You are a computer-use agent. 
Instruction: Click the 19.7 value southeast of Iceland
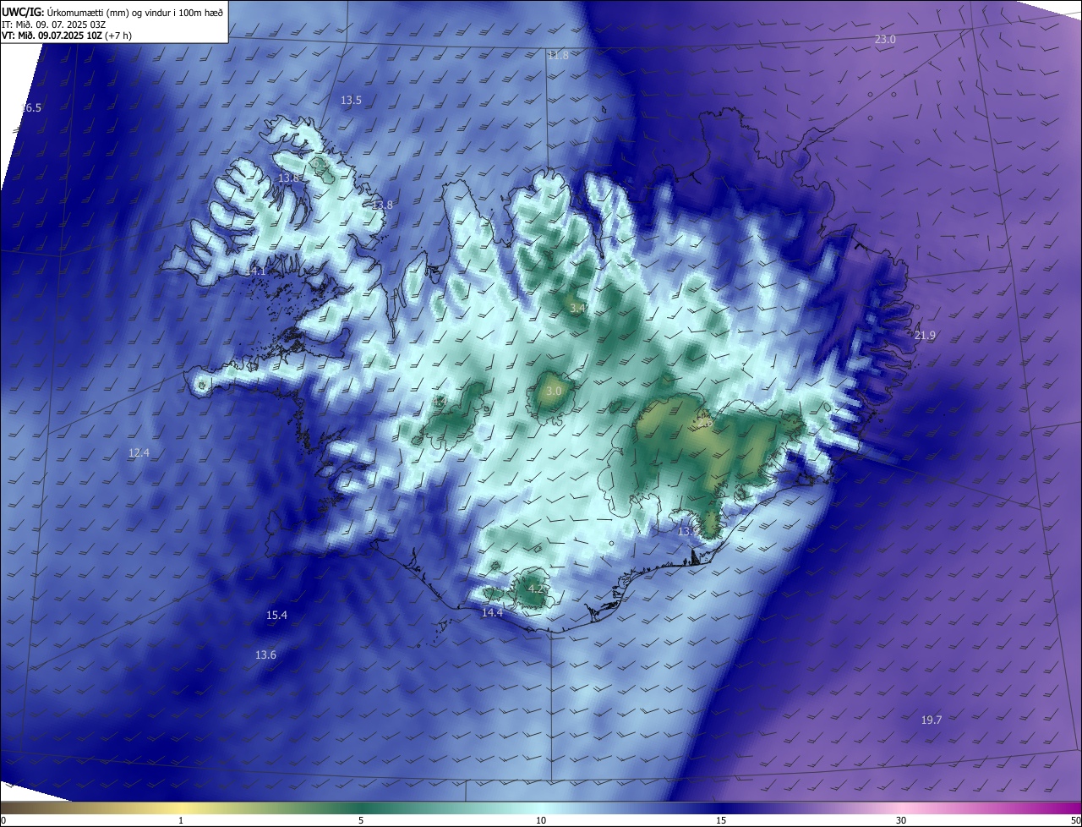(x=931, y=720)
